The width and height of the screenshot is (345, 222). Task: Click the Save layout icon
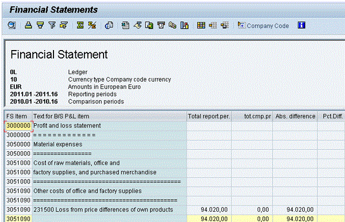225,25
